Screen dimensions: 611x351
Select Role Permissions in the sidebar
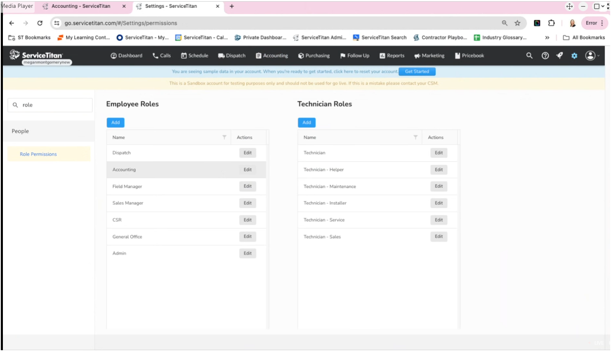click(49, 154)
